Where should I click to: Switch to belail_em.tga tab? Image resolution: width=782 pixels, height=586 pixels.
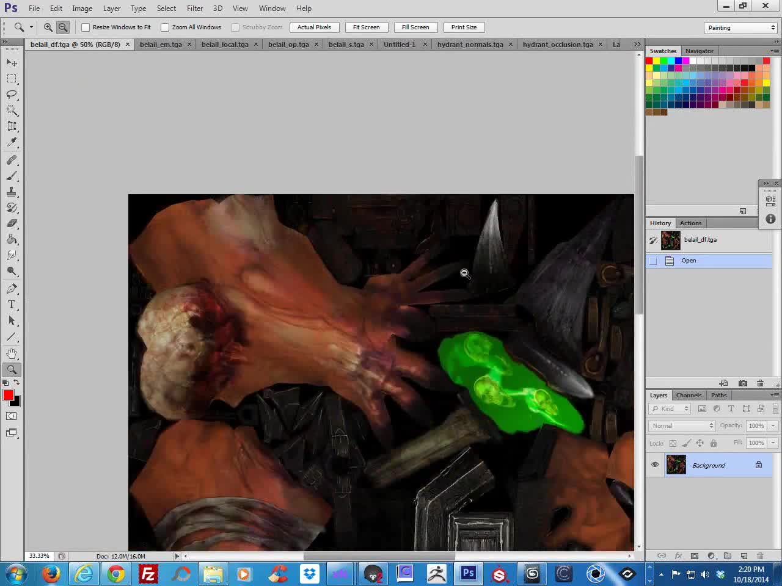(161, 44)
